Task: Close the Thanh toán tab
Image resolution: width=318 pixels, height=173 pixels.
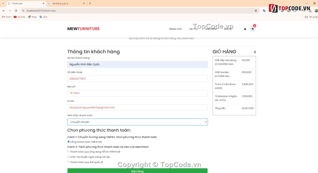Action: pyautogui.click(x=44, y=3)
